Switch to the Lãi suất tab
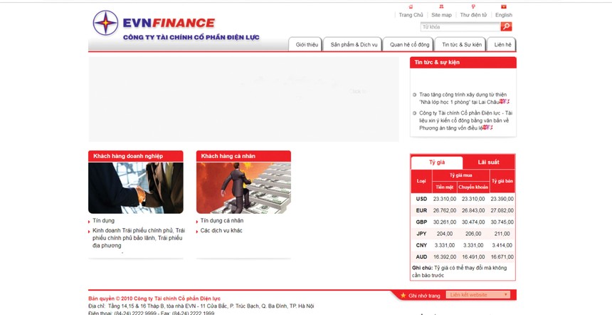 [488, 162]
